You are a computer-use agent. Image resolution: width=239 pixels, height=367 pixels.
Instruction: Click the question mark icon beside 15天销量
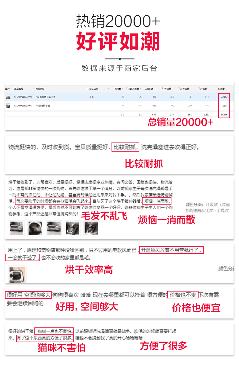point(179,88)
